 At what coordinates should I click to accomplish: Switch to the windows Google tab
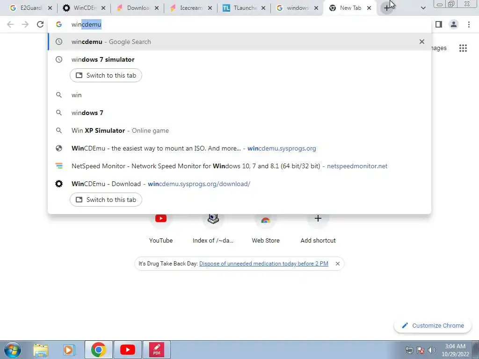294,8
